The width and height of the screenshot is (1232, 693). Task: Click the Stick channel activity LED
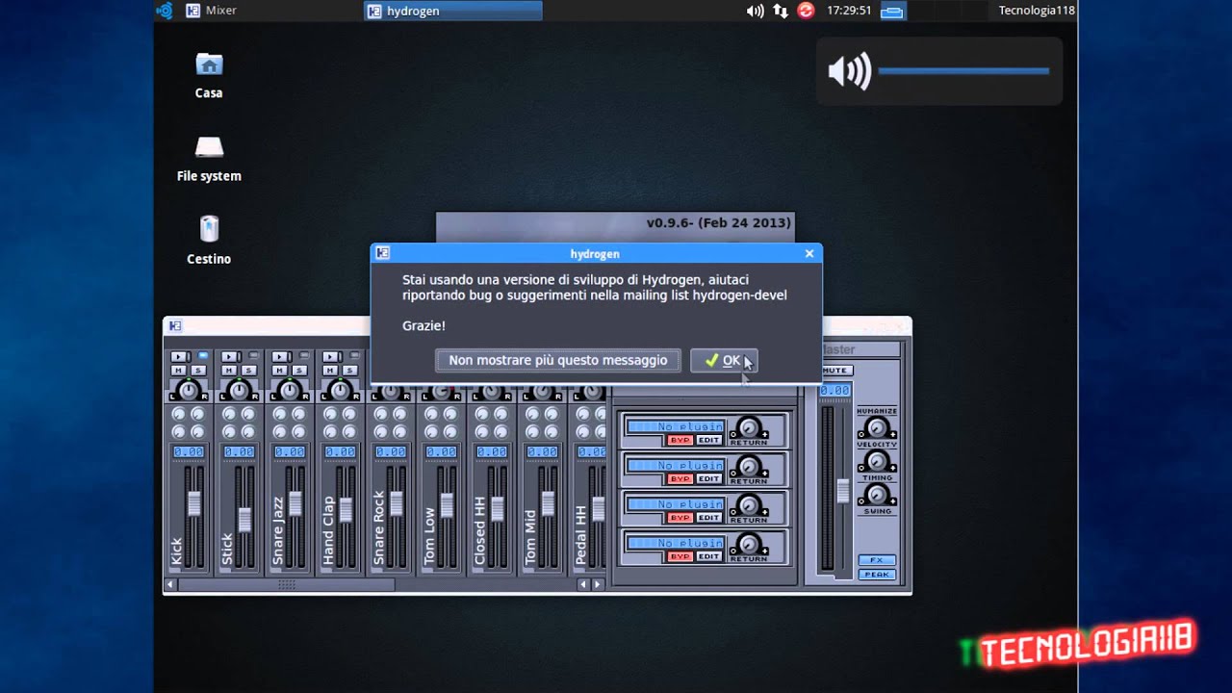point(253,355)
